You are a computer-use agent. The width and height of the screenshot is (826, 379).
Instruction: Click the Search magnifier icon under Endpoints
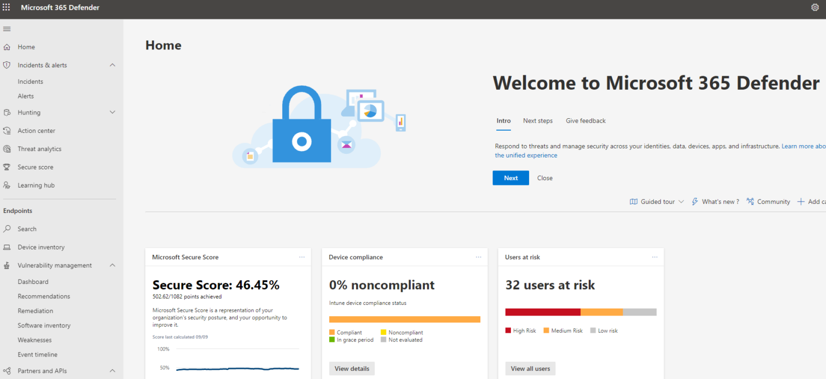7,229
